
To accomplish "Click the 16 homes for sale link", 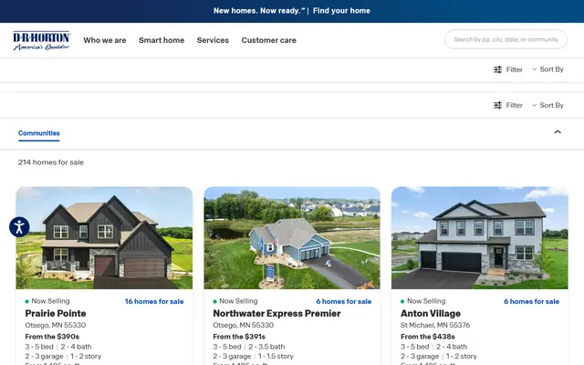I will click(154, 301).
